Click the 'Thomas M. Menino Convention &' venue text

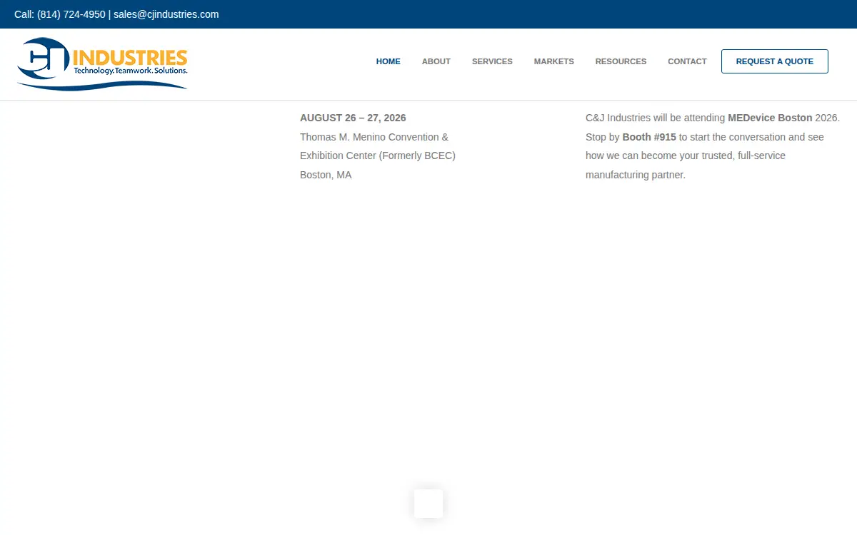(x=374, y=137)
